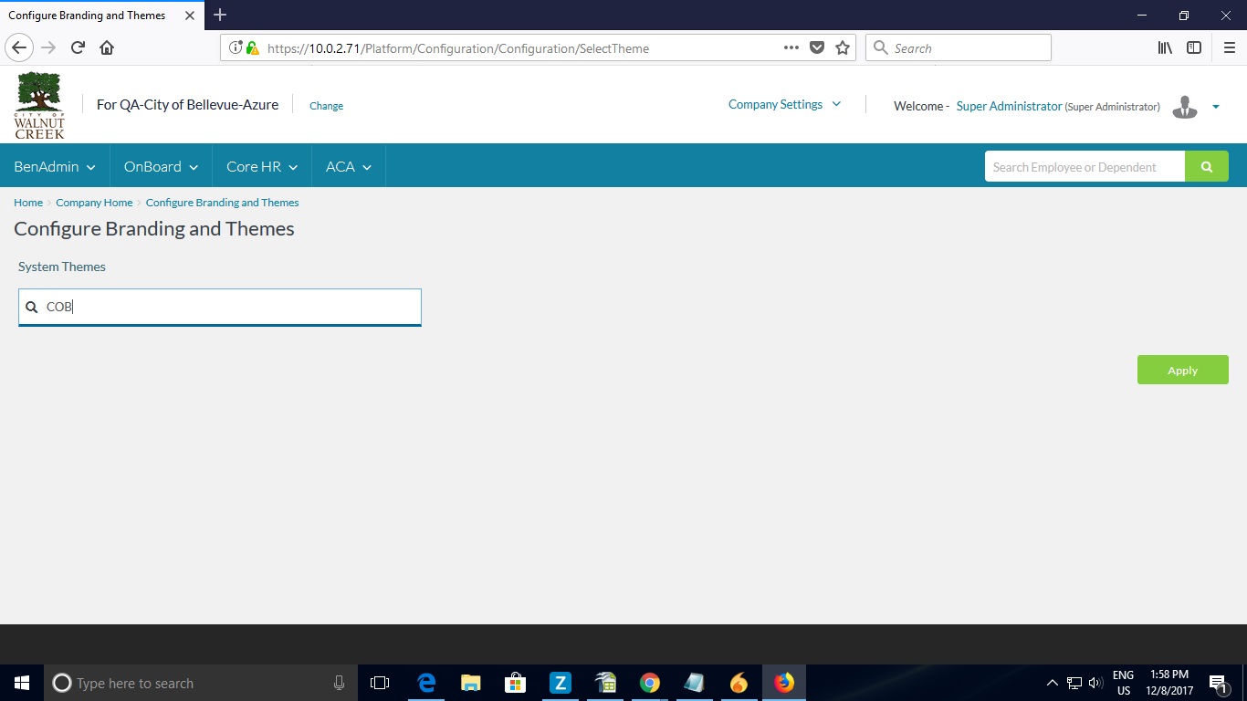Click the Change company link

(x=326, y=106)
